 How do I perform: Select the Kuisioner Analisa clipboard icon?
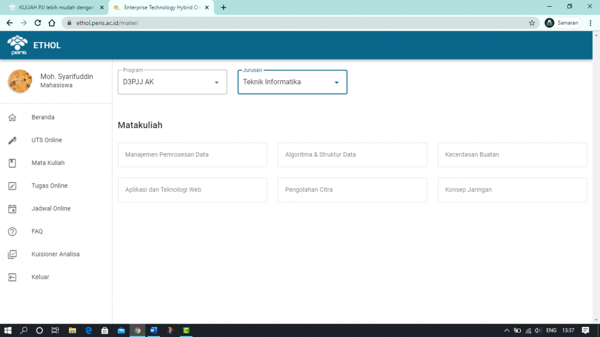point(12,254)
